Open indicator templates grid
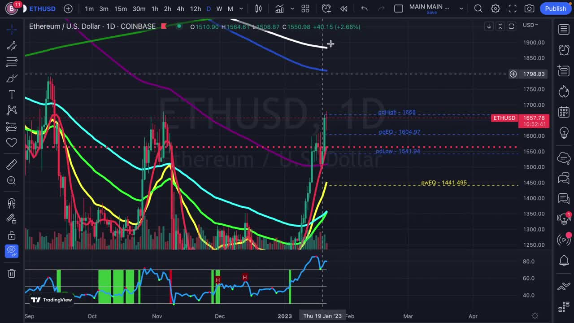Image resolution: width=574 pixels, height=323 pixels. tap(305, 9)
